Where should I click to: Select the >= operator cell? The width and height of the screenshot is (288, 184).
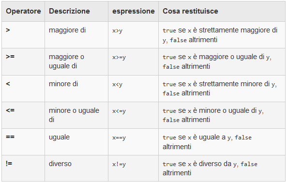(23, 62)
